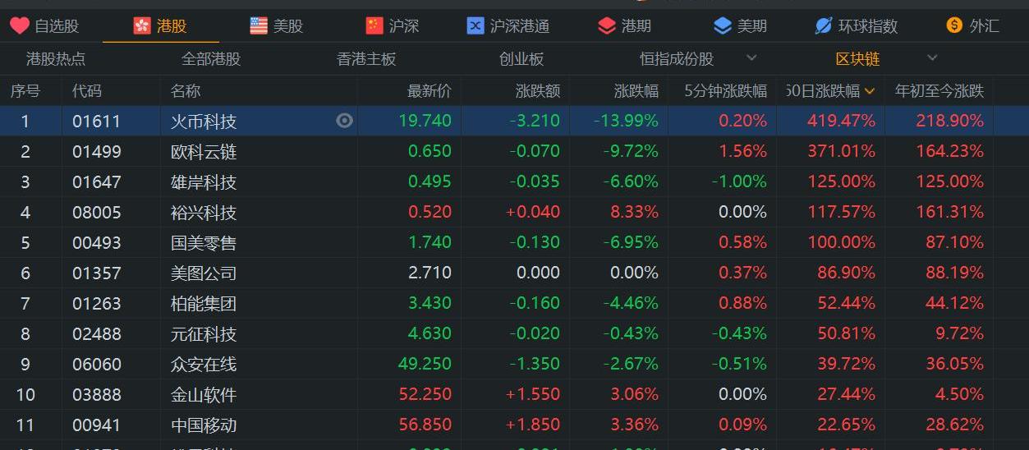Open the 中国移动 stock name
The width and height of the screenshot is (1029, 450).
[x=203, y=425]
